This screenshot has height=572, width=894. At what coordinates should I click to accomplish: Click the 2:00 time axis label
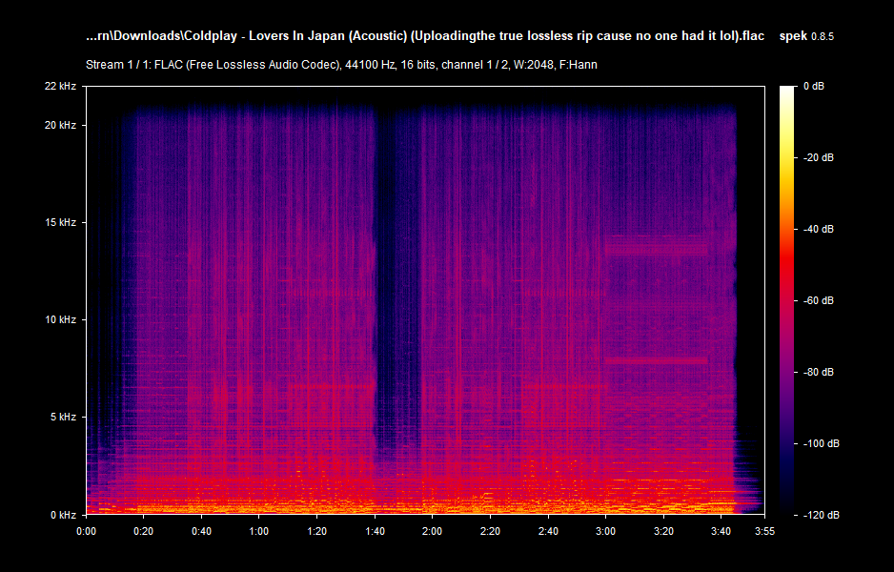pos(432,532)
